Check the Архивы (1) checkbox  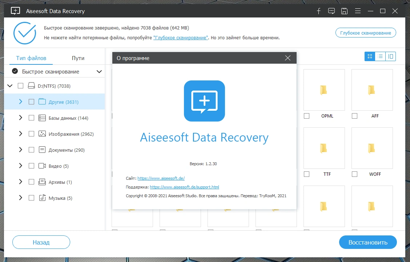pyautogui.click(x=31, y=182)
